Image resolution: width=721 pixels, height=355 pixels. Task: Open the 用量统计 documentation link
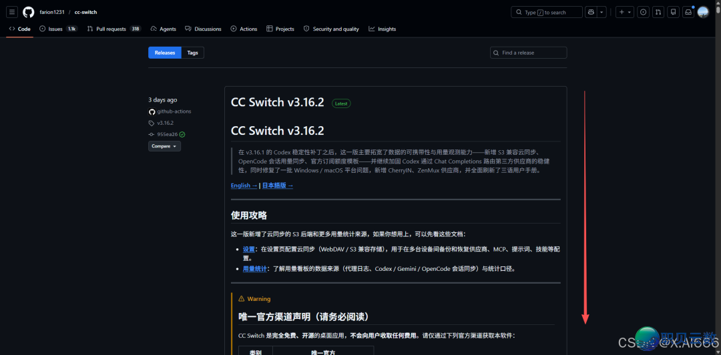tap(255, 268)
